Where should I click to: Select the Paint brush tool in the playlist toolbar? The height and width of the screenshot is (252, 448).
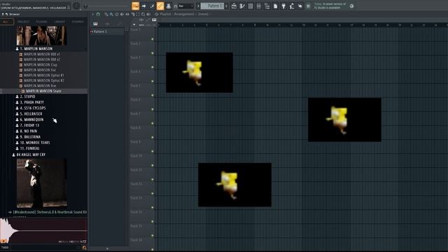(111, 14)
